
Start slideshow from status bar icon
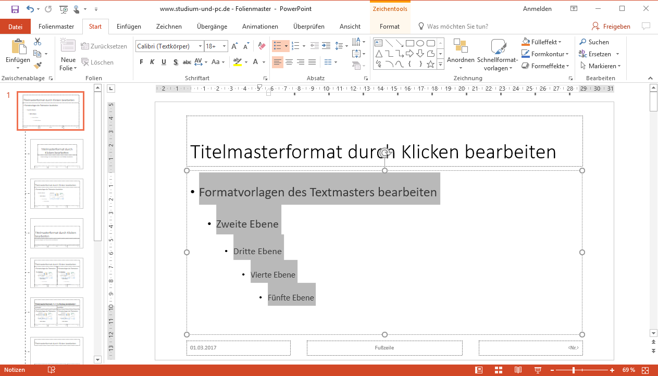point(538,370)
